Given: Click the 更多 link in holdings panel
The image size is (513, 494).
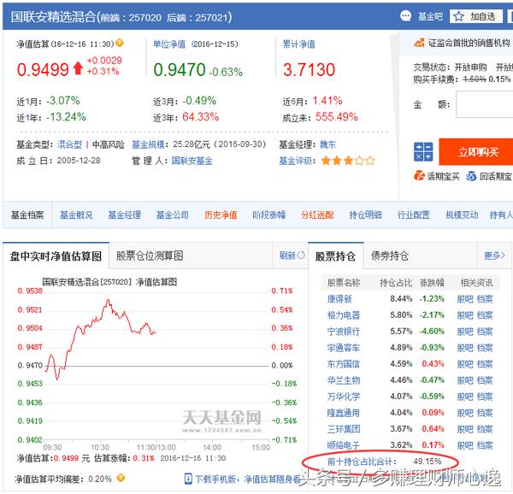Looking at the screenshot, I should (x=494, y=256).
